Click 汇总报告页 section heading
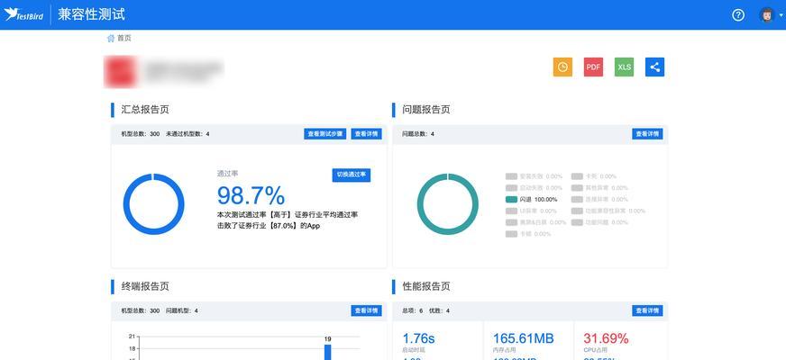This screenshot has width=786, height=360. coord(145,110)
